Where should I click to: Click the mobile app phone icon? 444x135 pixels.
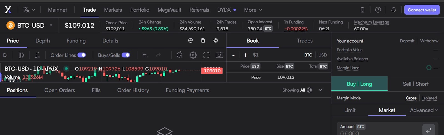click(x=362, y=10)
